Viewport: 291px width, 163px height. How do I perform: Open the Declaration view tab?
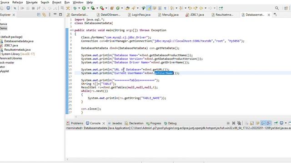pos(134,123)
